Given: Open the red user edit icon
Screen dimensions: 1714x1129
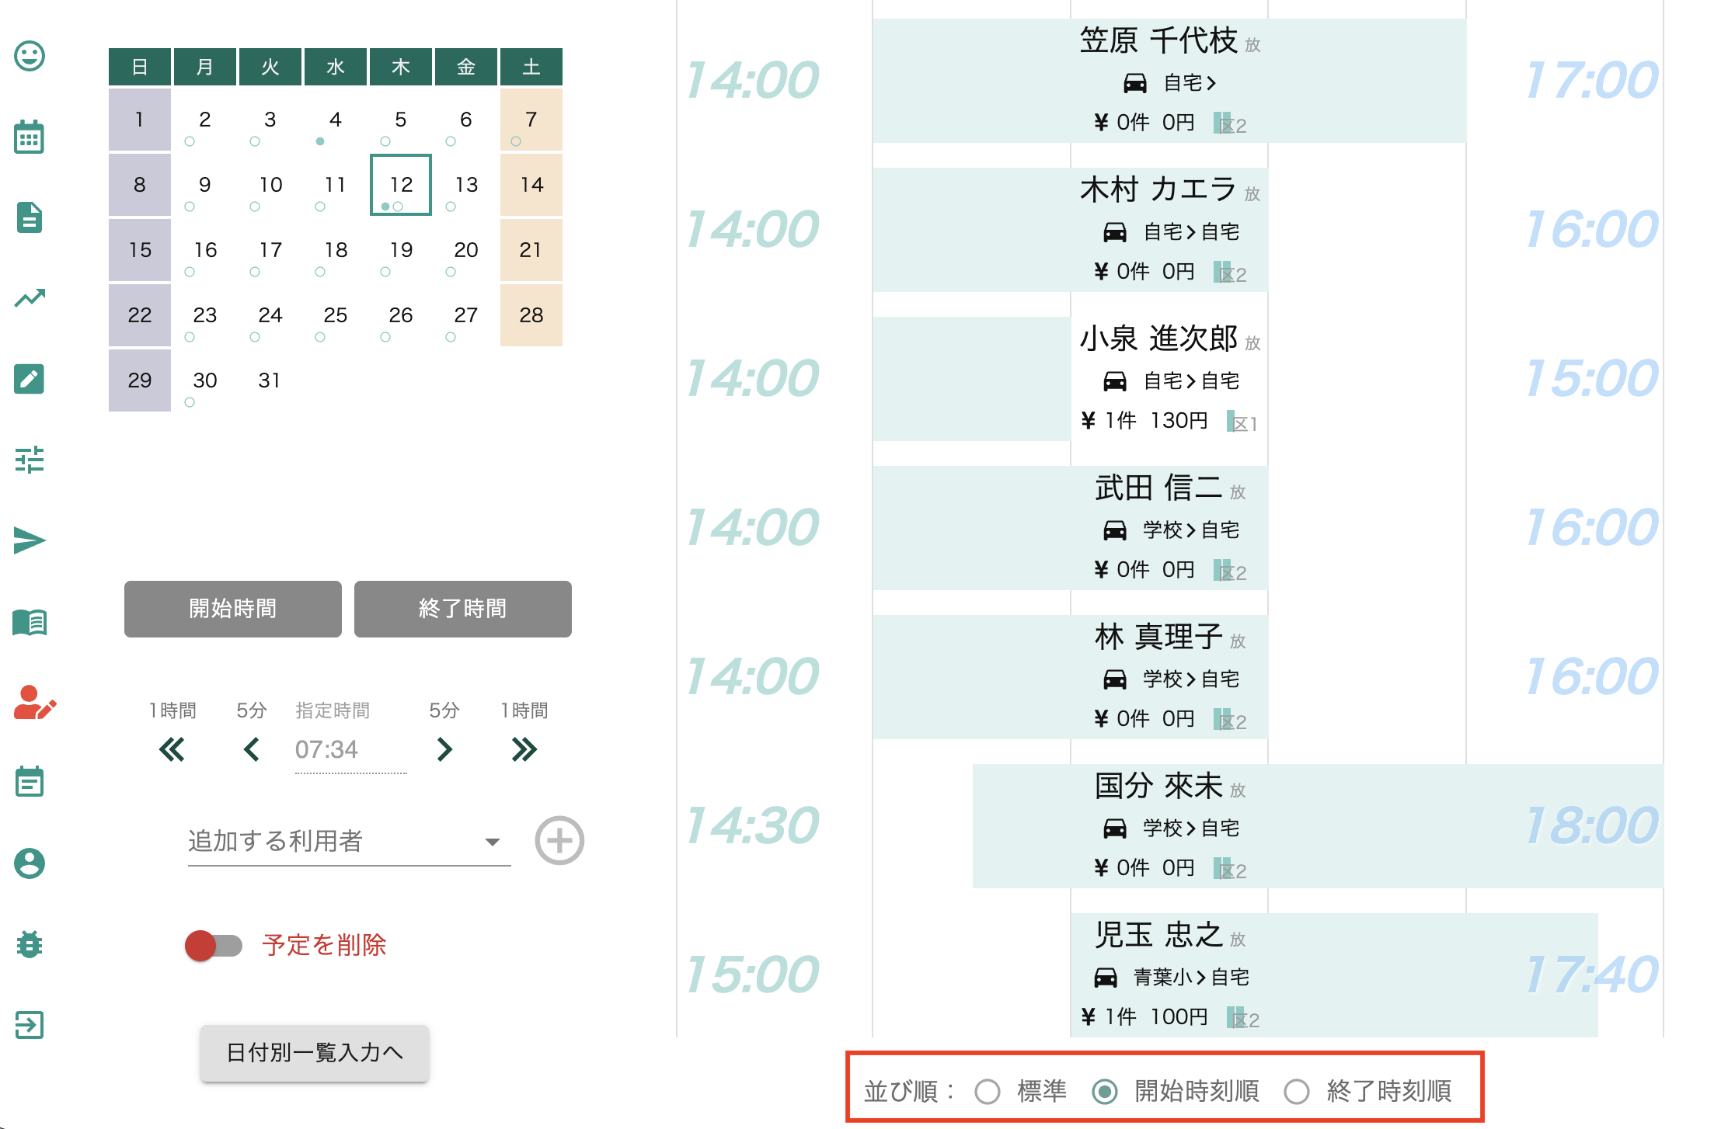Looking at the screenshot, I should 34,703.
